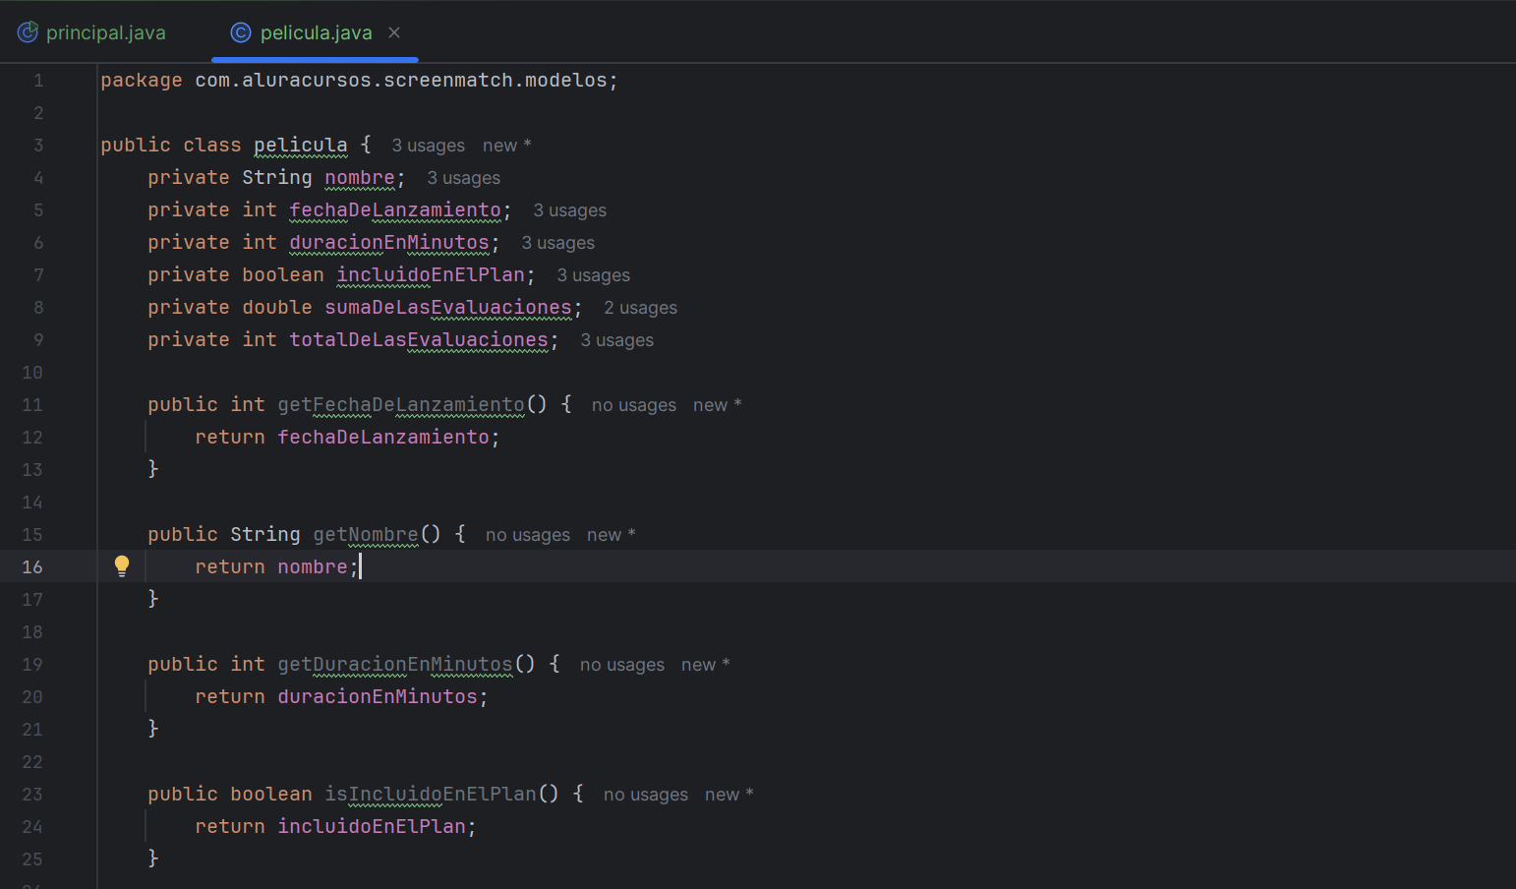Viewport: 1516px width, 889px height.
Task: Click the 'nombre' field declaration
Action: click(x=360, y=177)
